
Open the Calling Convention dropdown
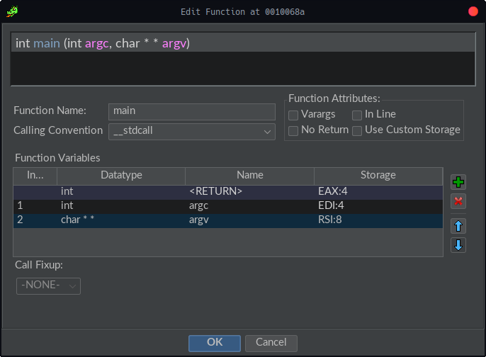pyautogui.click(x=192, y=132)
